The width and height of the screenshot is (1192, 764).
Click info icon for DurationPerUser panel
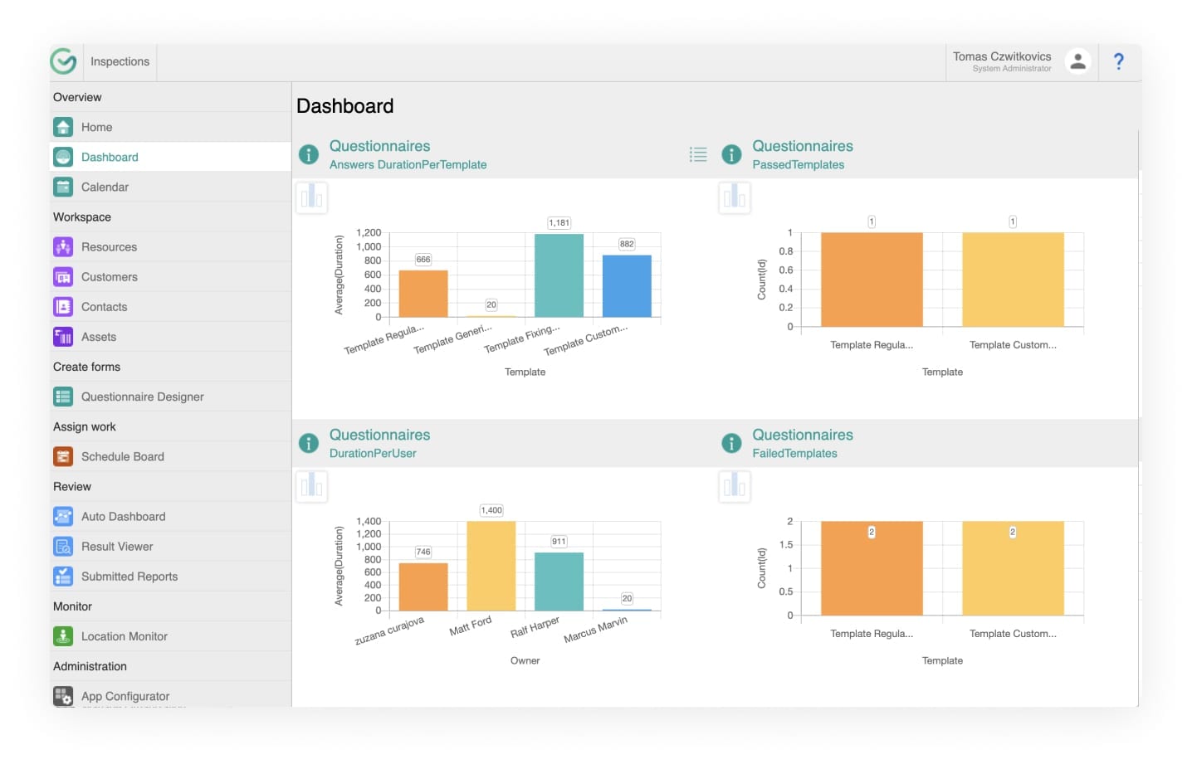click(x=309, y=443)
